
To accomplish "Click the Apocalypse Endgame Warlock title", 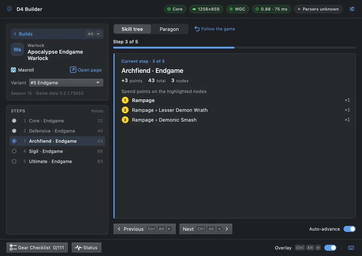I will click(x=55, y=55).
